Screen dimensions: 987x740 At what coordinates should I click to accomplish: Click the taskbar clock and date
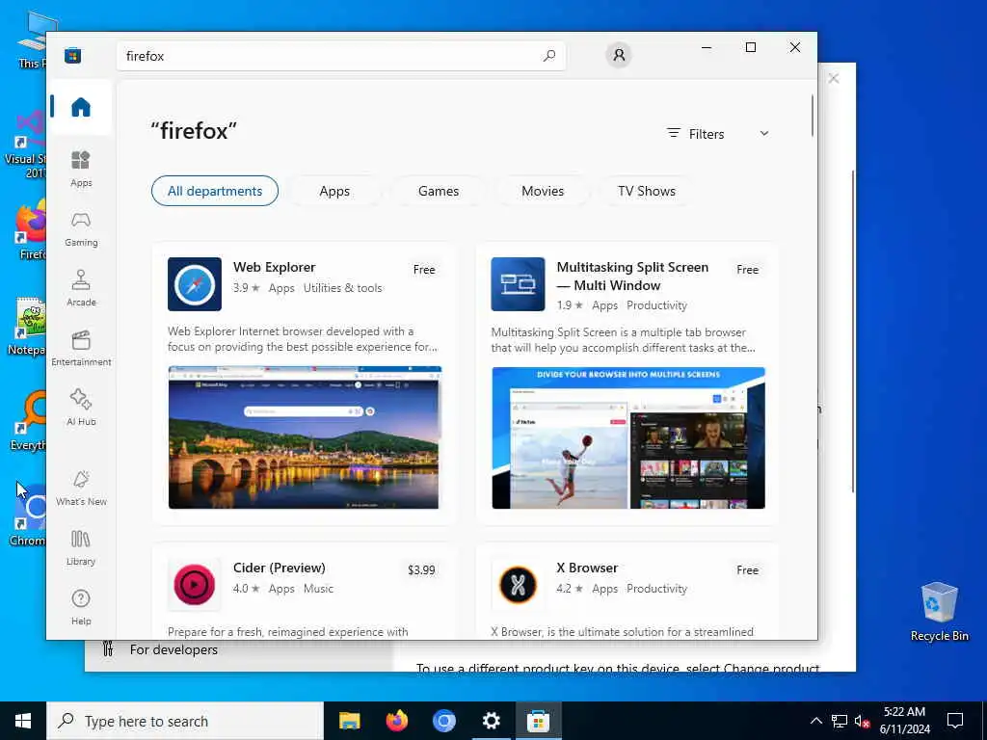click(x=904, y=721)
